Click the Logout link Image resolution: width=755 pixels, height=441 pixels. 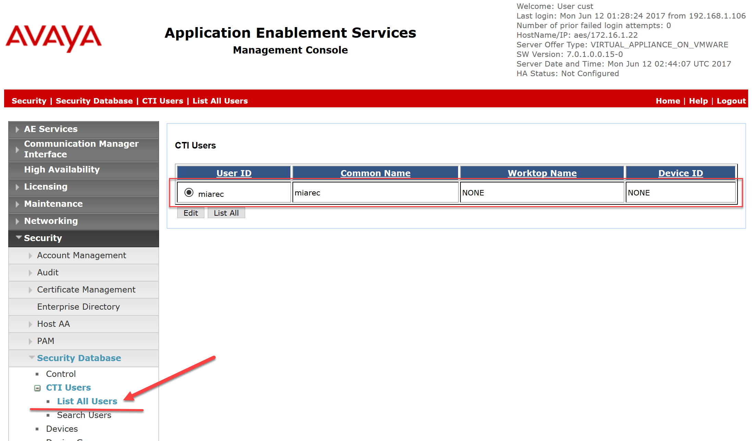click(x=731, y=101)
